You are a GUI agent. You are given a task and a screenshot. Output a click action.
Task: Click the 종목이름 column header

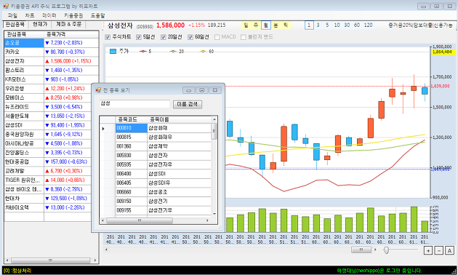[179, 119]
